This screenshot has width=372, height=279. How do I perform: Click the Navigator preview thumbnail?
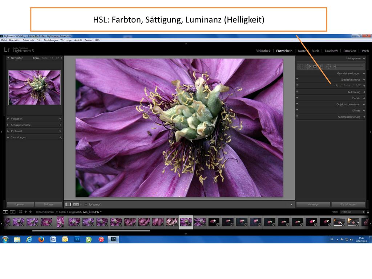[35, 87]
